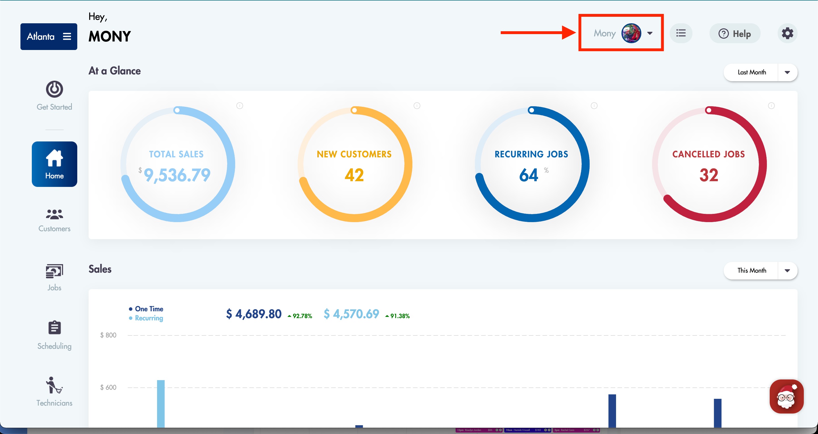
Task: Click the Cancelled Jobs gauge value 32
Action: click(x=709, y=175)
